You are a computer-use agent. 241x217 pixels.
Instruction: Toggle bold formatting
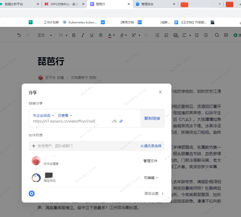[74, 35]
